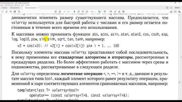This screenshot has width=182, height=102.
Task: Click the word 'sinh' in function list
Action: 51,39
